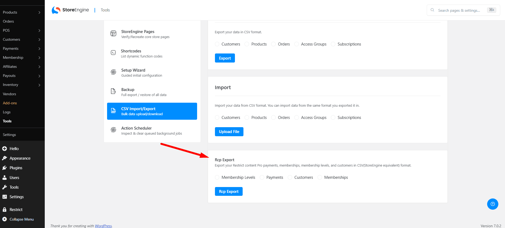Click the Plugins plug icon
This screenshot has width=505, height=228.
(x=5, y=168)
